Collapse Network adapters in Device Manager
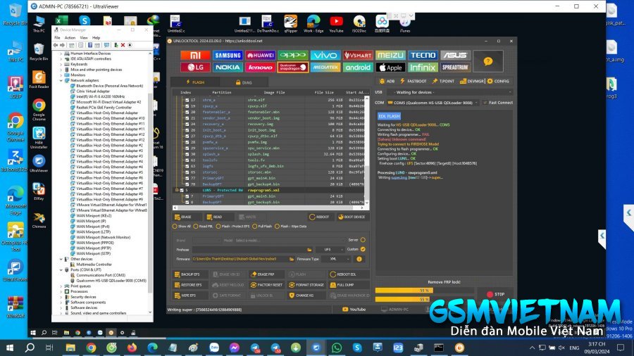This screenshot has width=634, height=356. pos(61,80)
